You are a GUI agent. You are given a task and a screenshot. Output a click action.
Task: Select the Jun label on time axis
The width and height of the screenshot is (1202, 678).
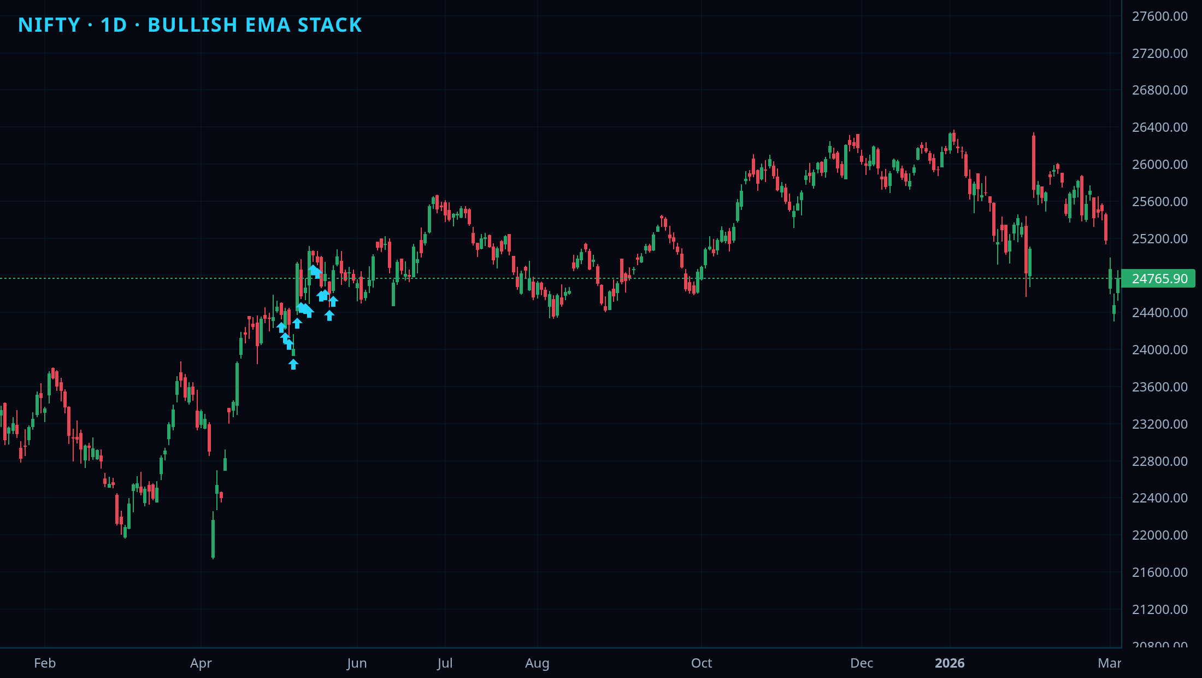tap(357, 663)
